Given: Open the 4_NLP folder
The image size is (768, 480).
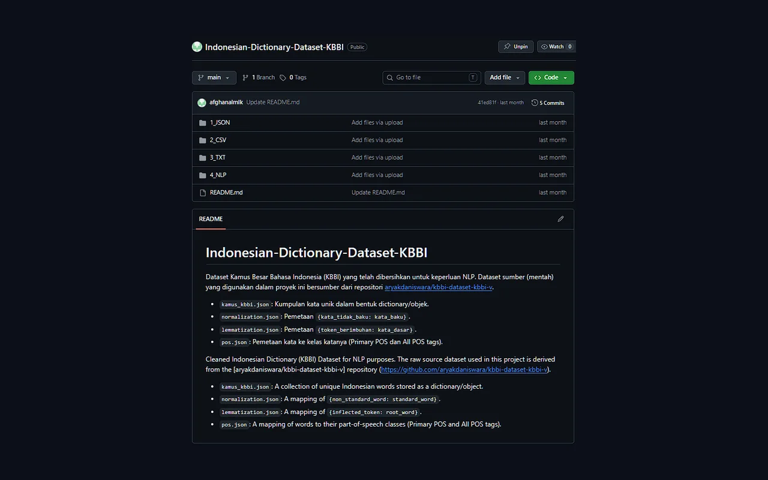Looking at the screenshot, I should 218,175.
